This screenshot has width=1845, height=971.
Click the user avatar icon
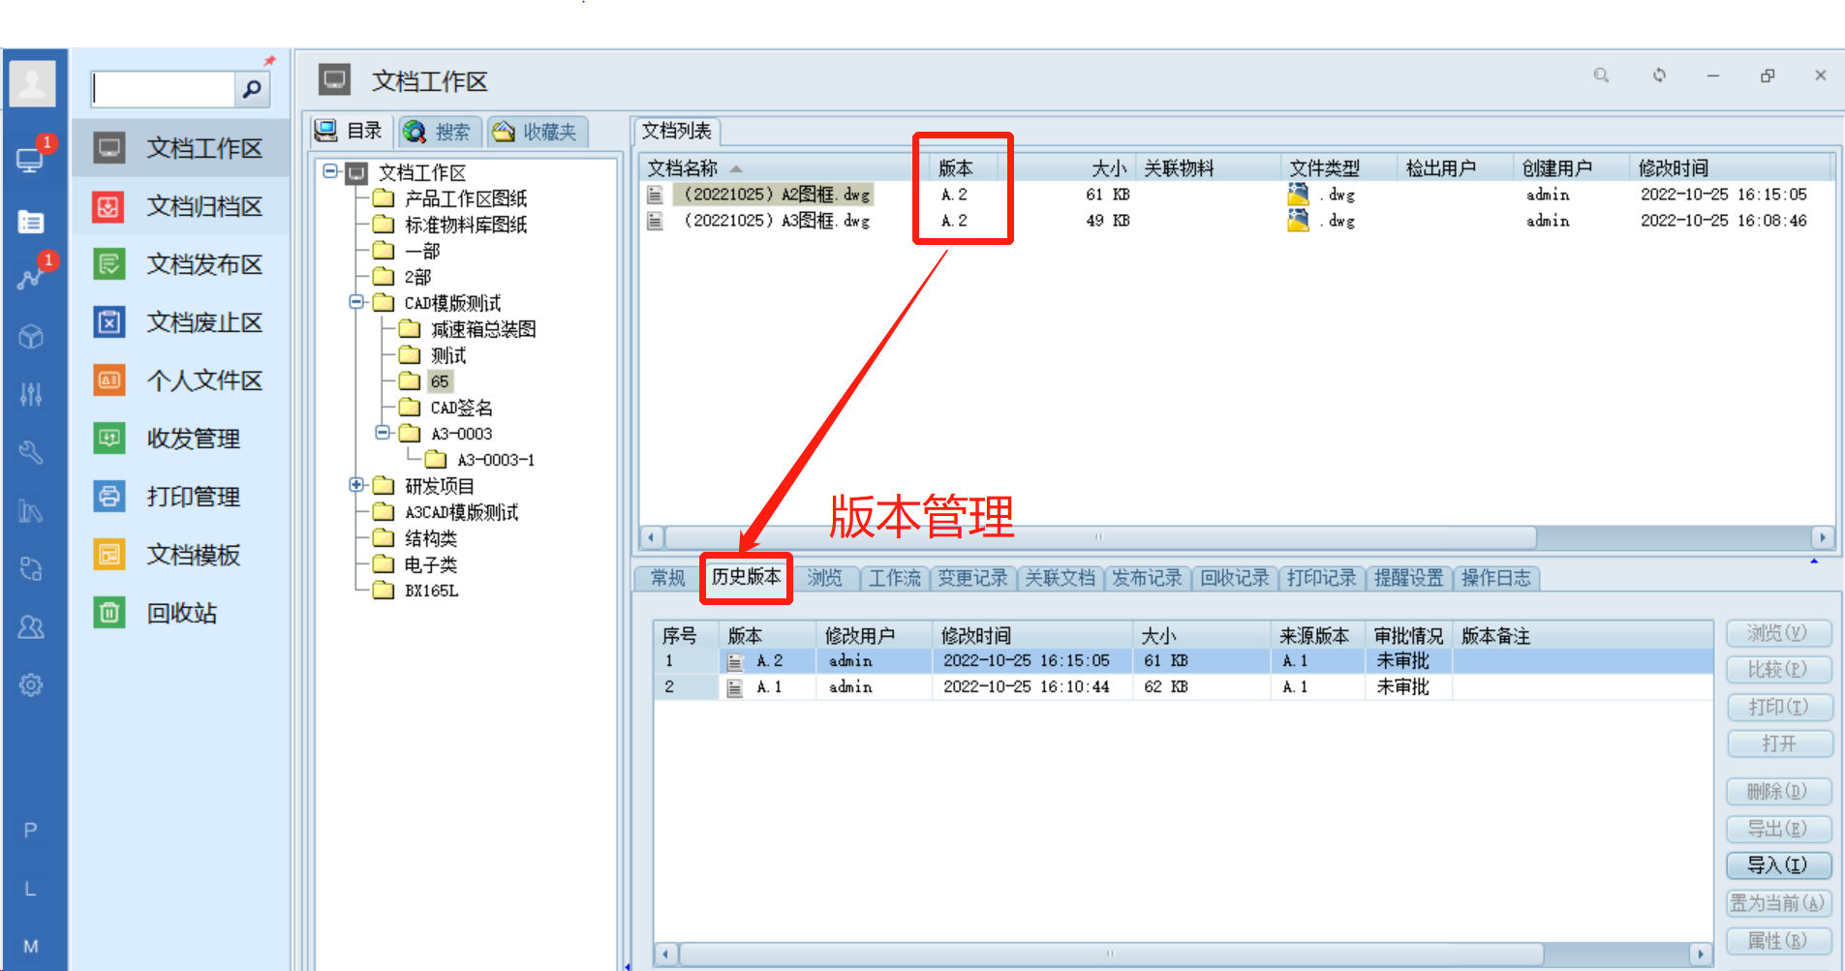32,83
